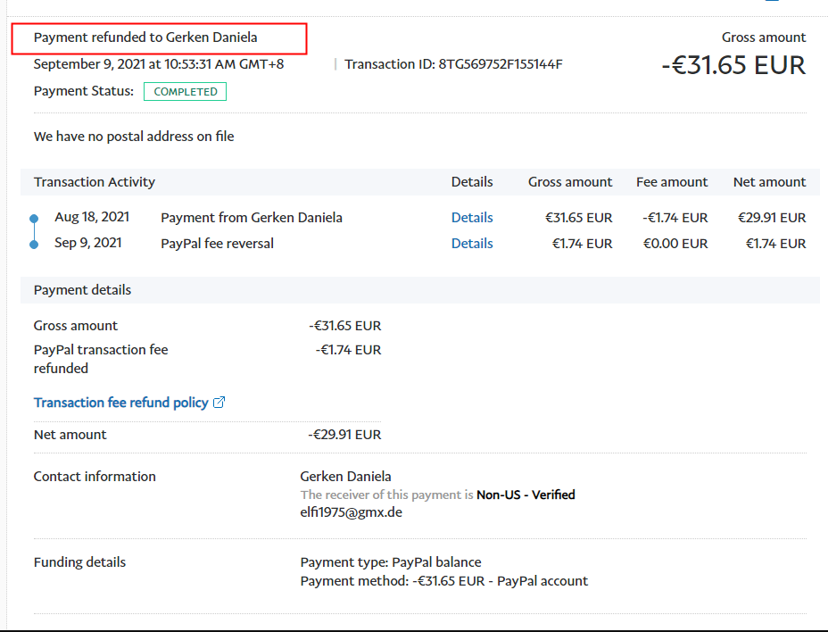
Task: Click the 'PayPal fee reversal' row text
Action: [x=217, y=244]
